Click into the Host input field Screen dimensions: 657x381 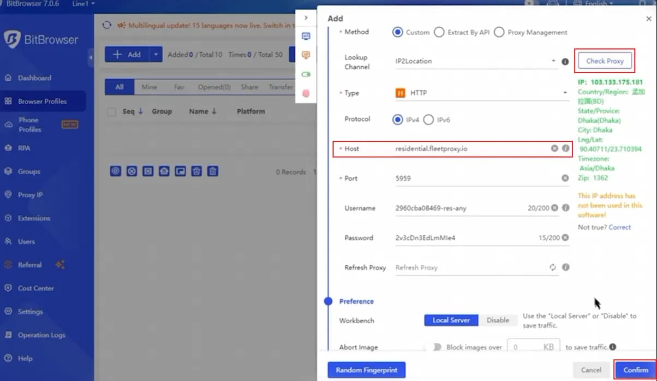point(471,148)
